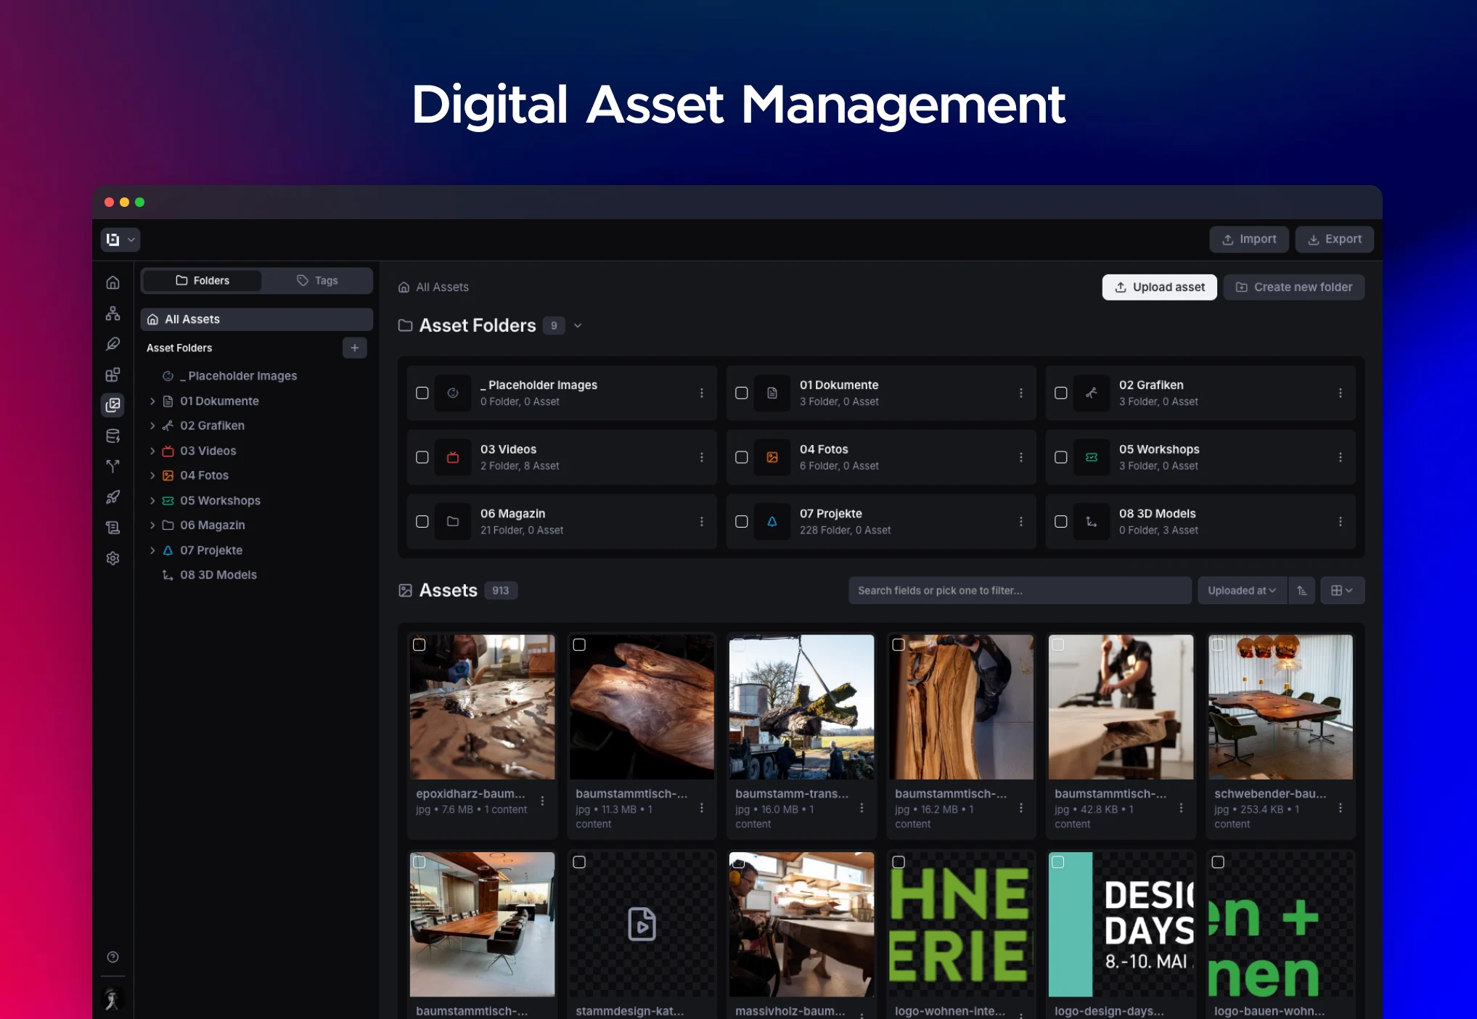The image size is (1477, 1019).
Task: Select the 08 3D Models folder checkbox
Action: pos(1060,521)
